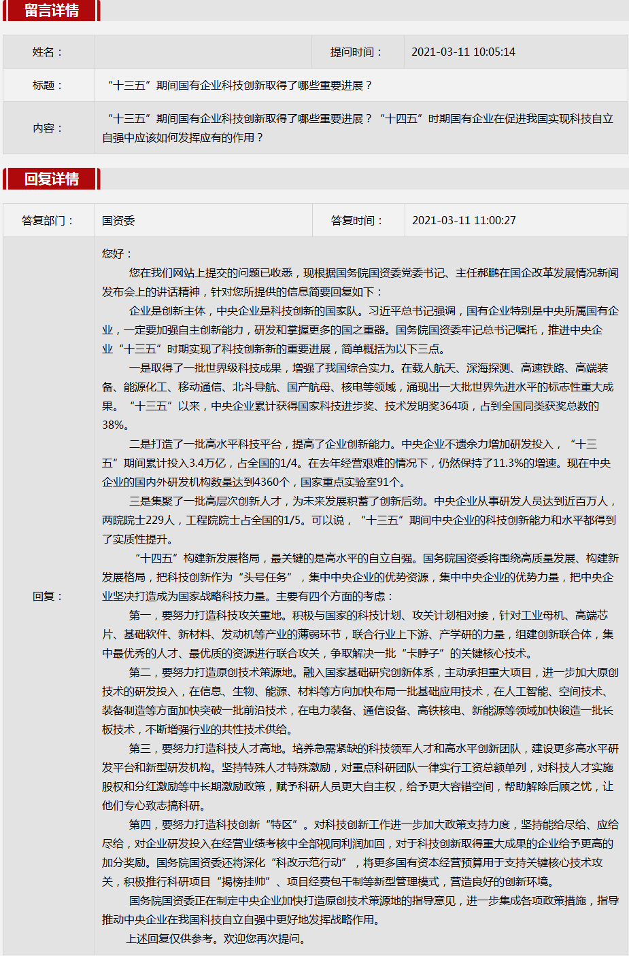Select question timestamp 2021-03-11 10:05:14
This screenshot has width=629, height=956.
click(x=463, y=52)
